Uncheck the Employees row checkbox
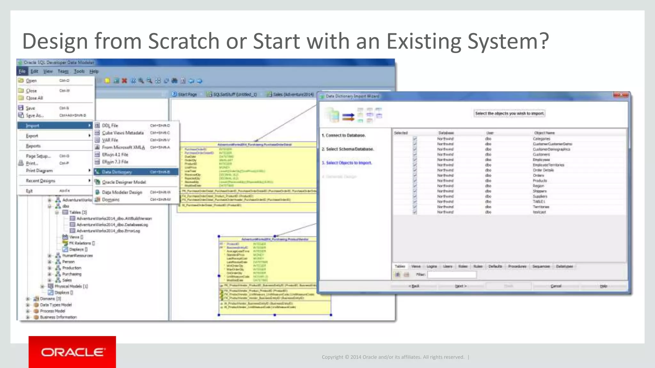The image size is (655, 368). [x=415, y=159]
